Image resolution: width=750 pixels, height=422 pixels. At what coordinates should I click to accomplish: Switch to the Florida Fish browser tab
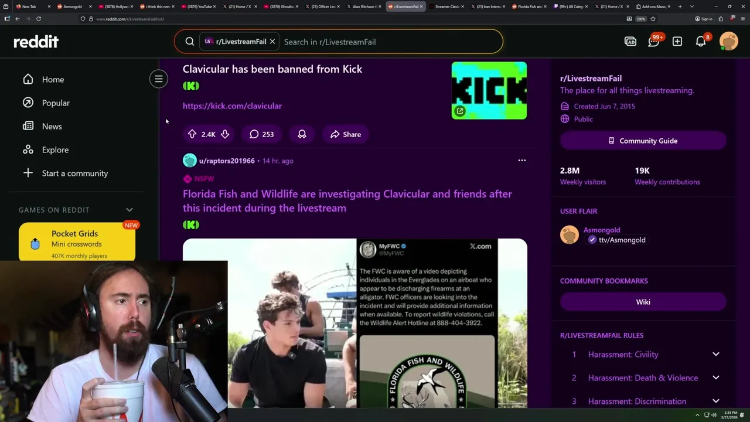coord(529,6)
